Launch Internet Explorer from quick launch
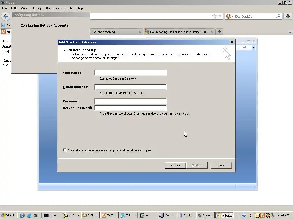The image size is (293, 219). tap(29, 216)
